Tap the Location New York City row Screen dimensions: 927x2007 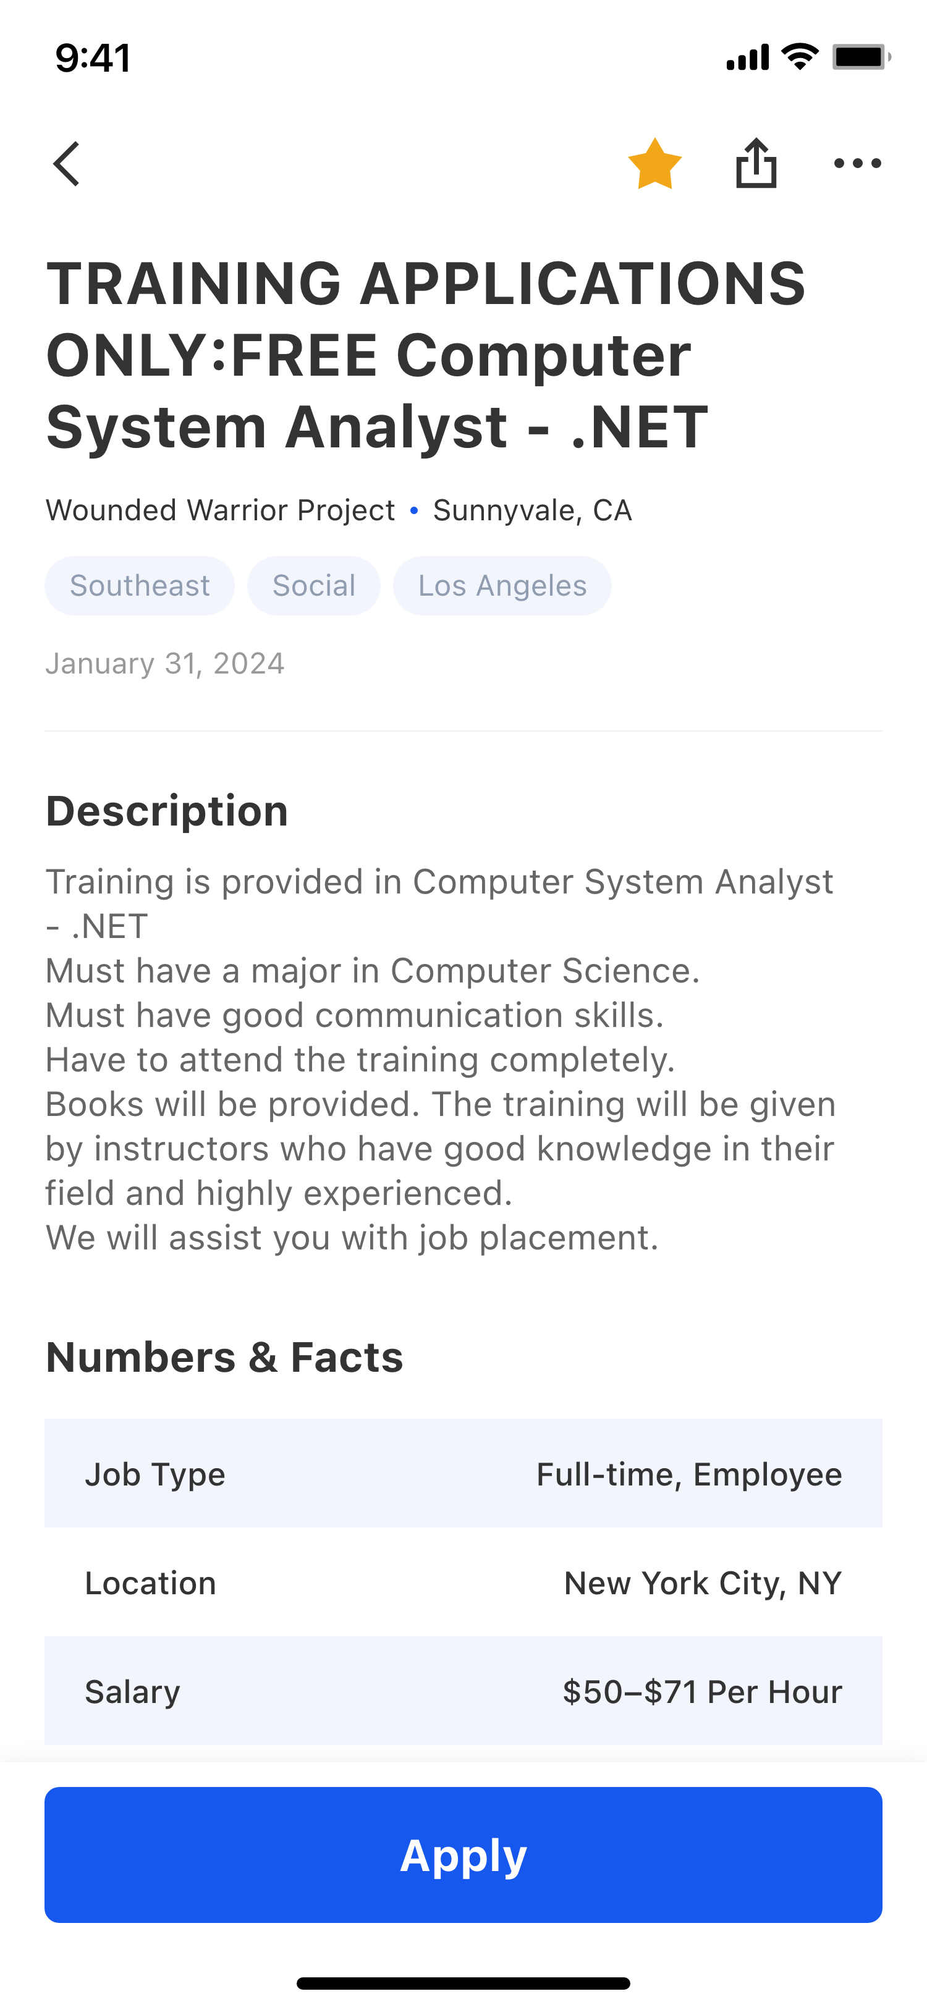tap(463, 1582)
